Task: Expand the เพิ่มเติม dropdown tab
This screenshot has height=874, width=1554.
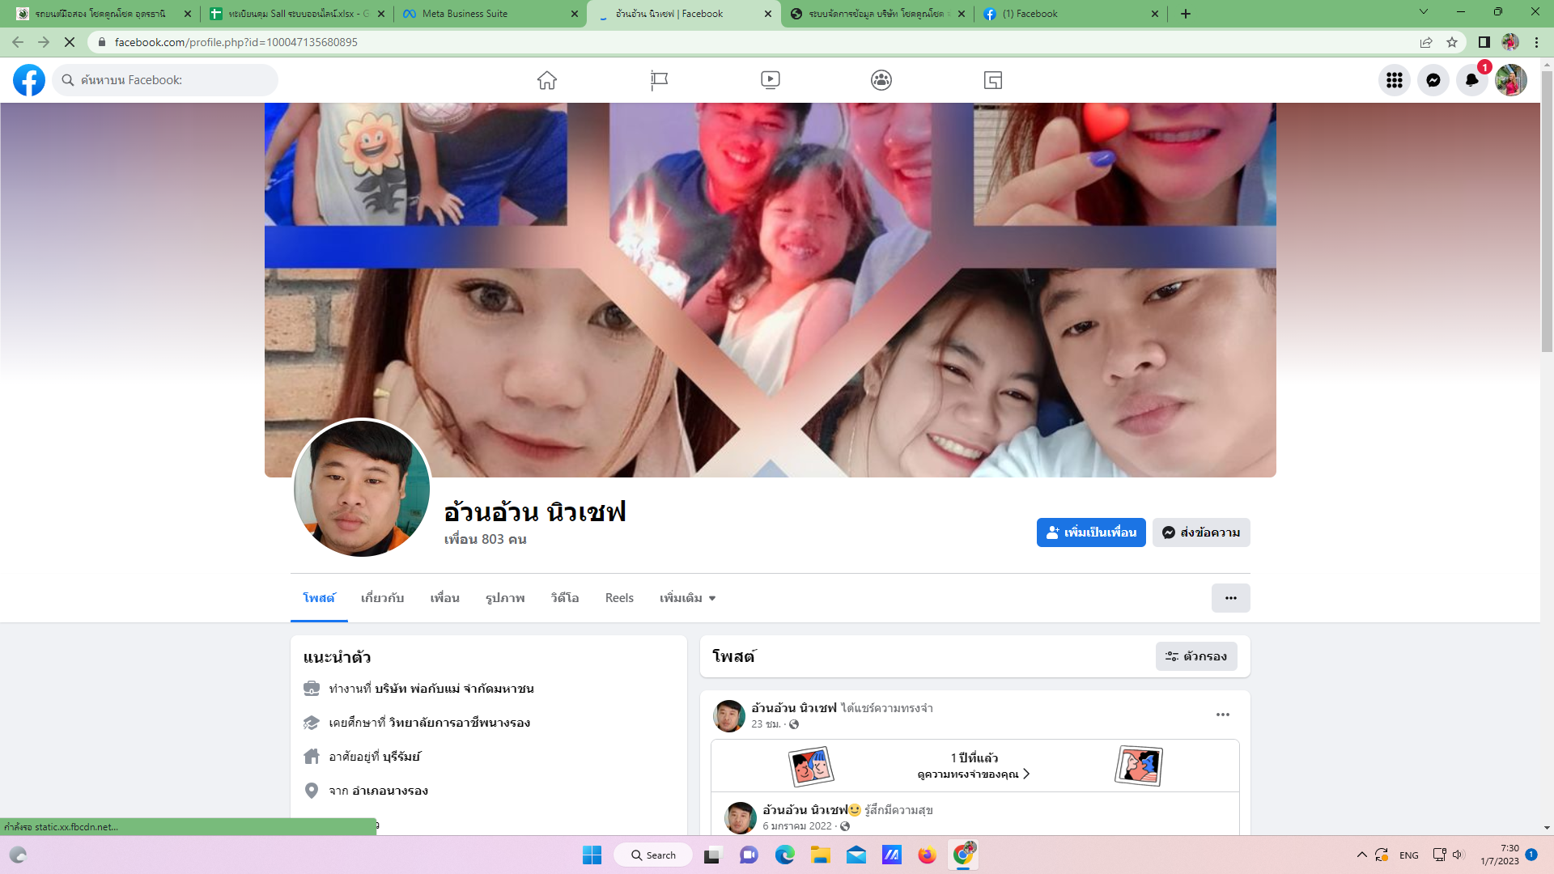Action: [x=687, y=598]
